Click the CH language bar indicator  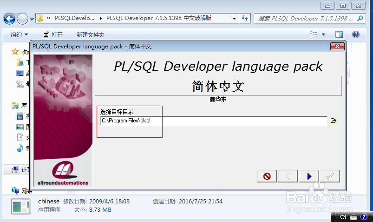[343, 217]
